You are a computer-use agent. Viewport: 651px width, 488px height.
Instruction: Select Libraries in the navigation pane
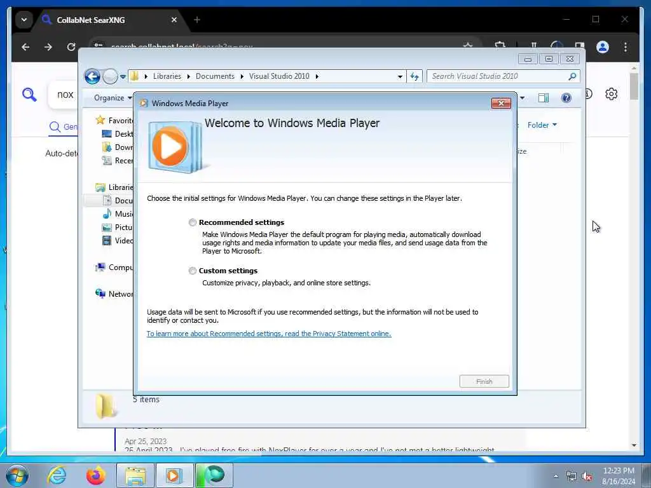[x=114, y=187]
